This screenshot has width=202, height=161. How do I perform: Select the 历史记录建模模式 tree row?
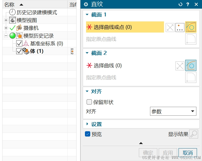click(39, 12)
